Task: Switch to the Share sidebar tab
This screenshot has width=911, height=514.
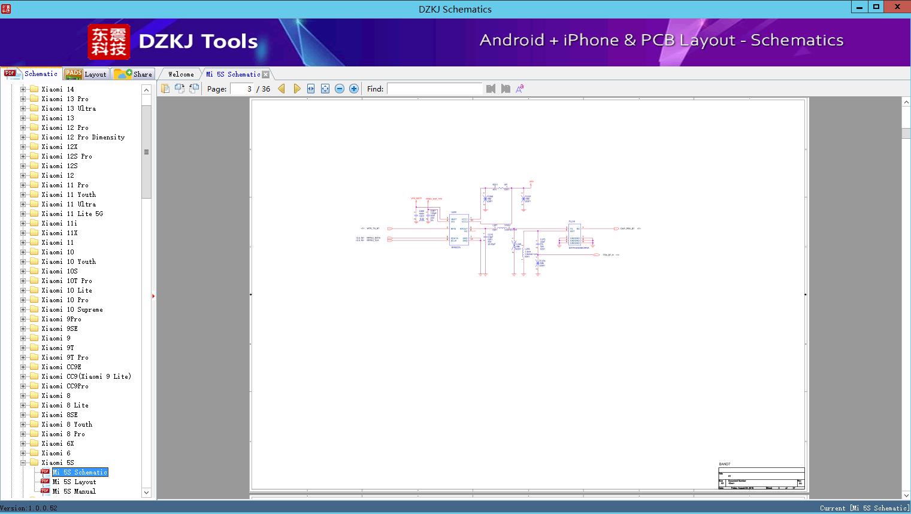Action: pyautogui.click(x=133, y=74)
